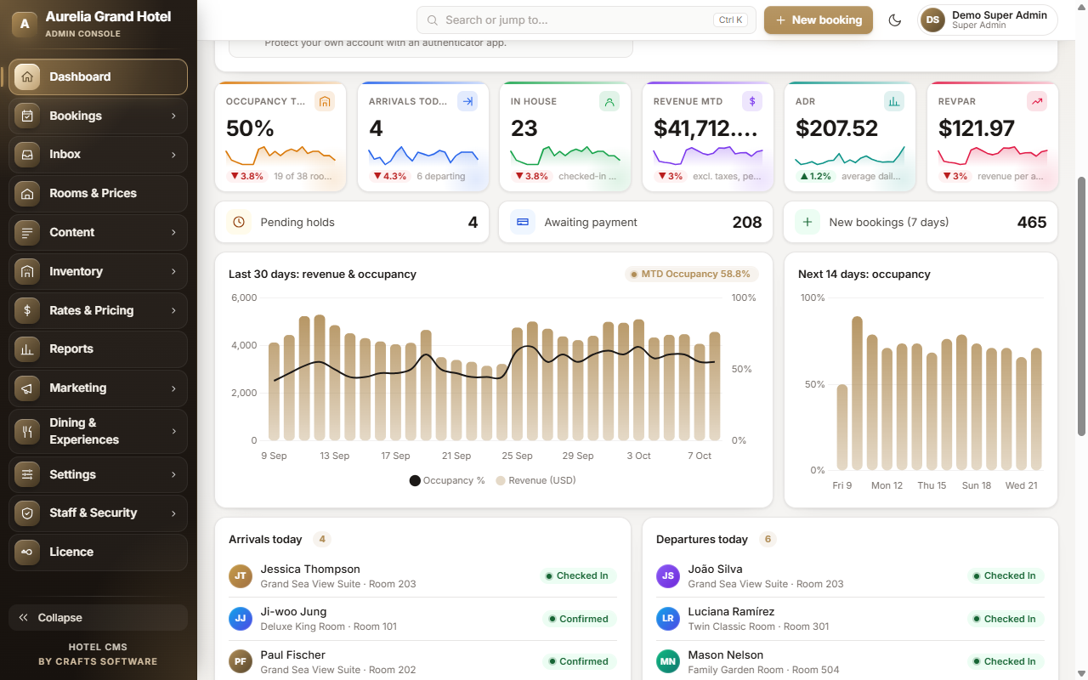1088x680 pixels.
Task: Click the Inbox tray icon
Action: click(27, 155)
